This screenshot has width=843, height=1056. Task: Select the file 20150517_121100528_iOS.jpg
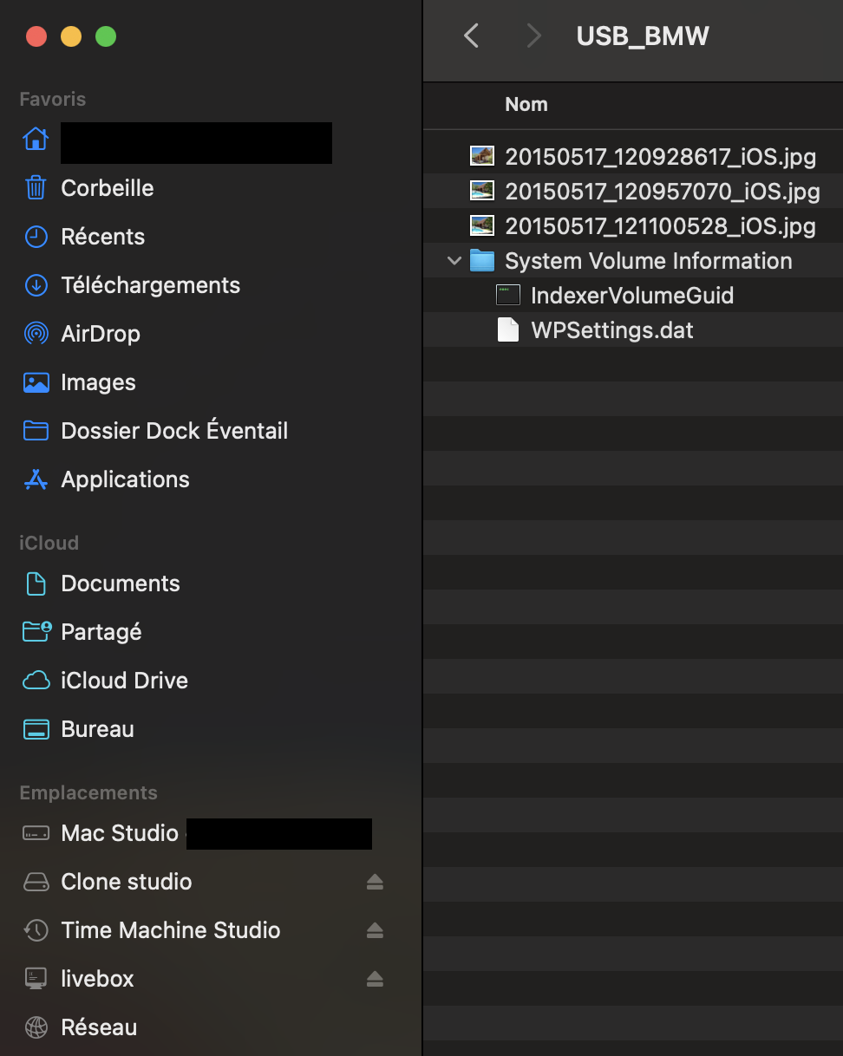click(x=660, y=226)
